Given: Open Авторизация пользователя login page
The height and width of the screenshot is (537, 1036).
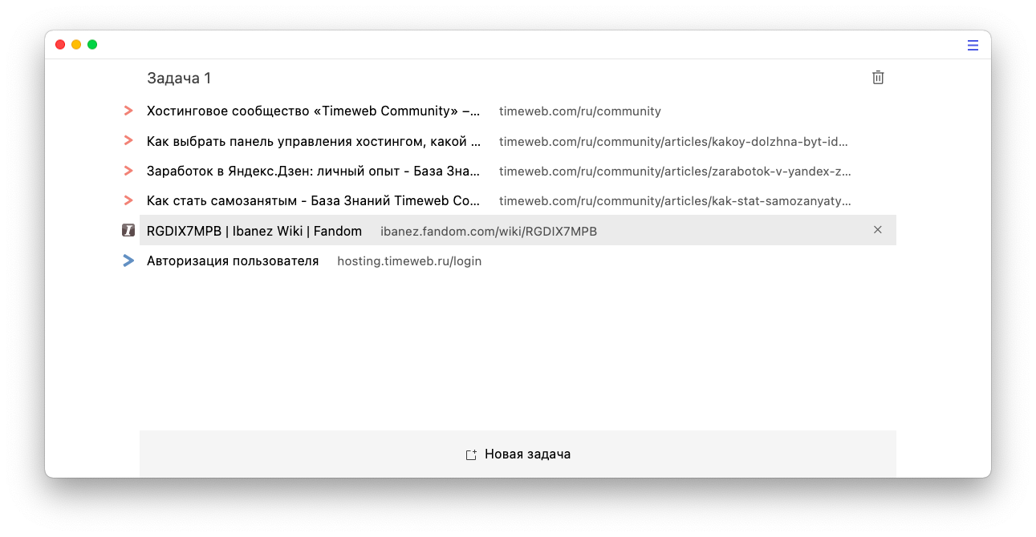Looking at the screenshot, I should [233, 261].
